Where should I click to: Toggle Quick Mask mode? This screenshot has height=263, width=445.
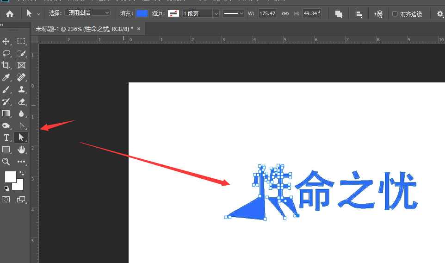(6, 199)
